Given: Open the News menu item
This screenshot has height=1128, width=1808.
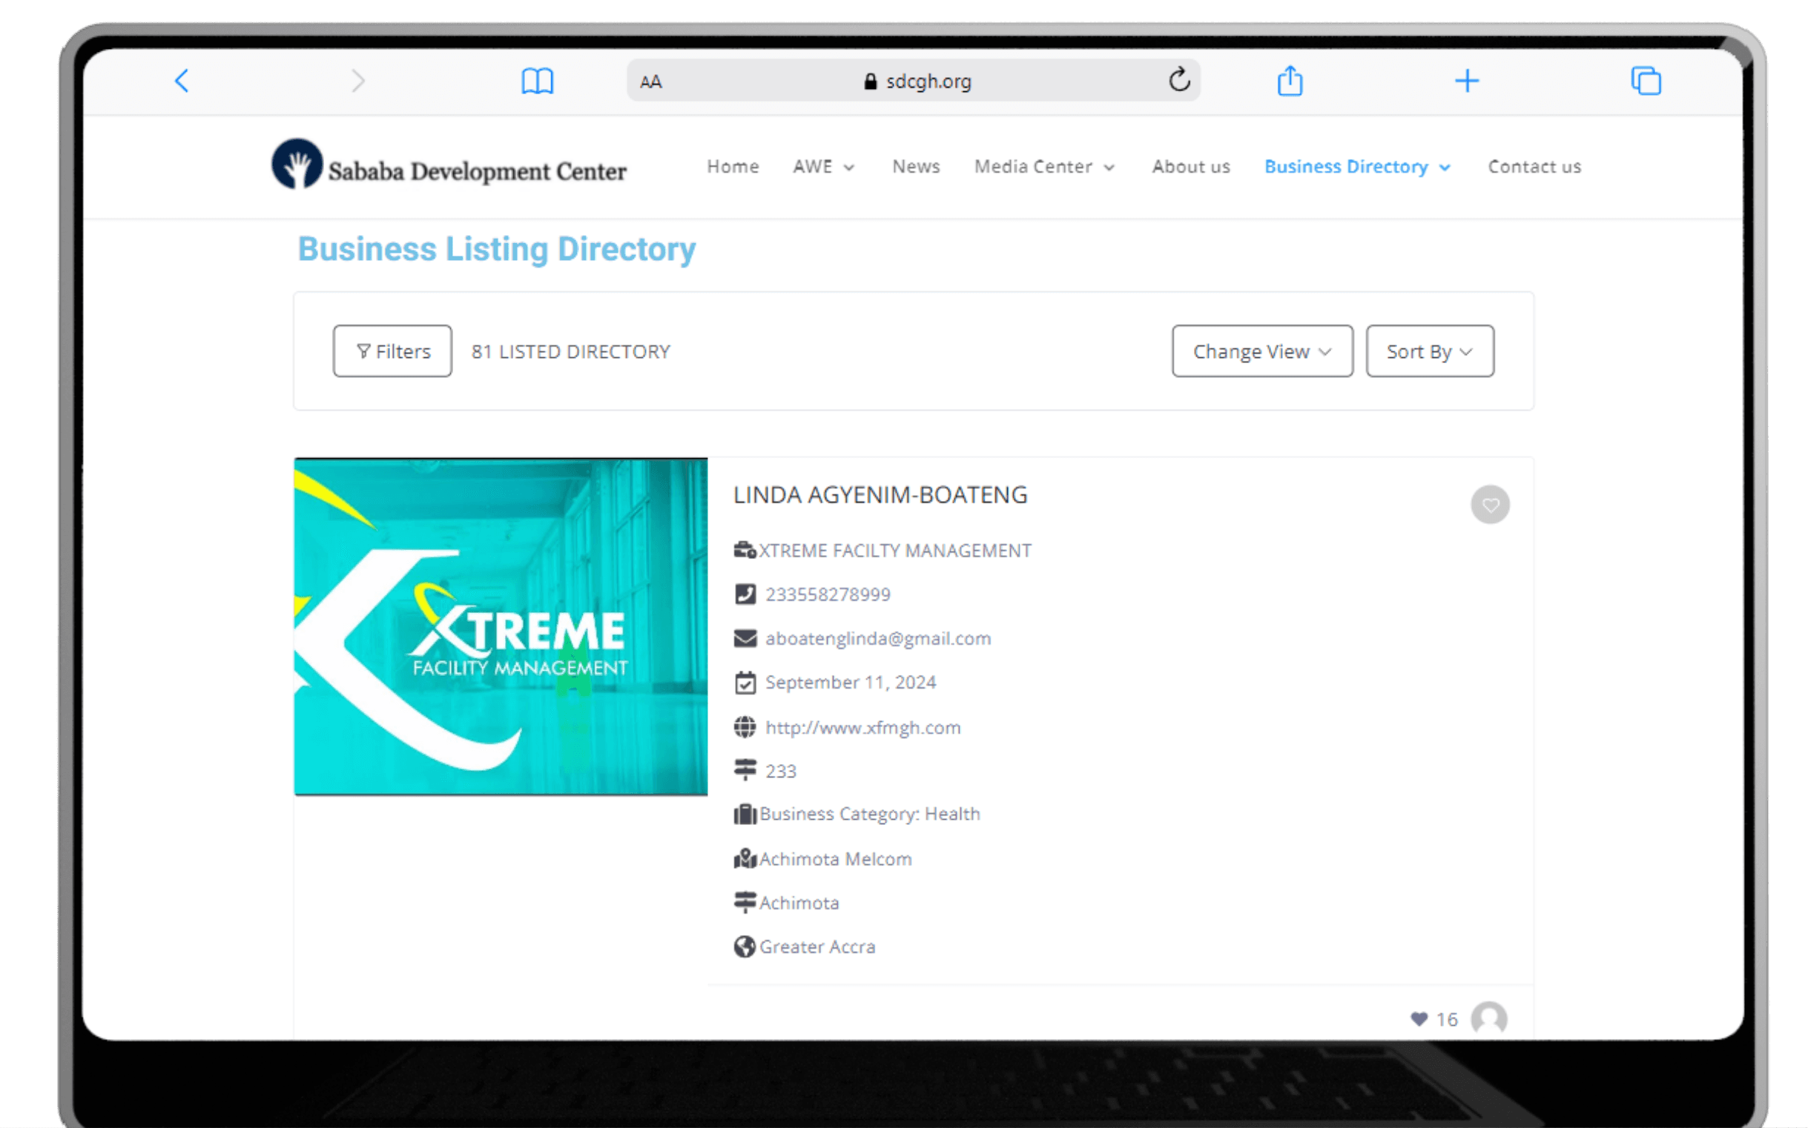Looking at the screenshot, I should pos(916,166).
